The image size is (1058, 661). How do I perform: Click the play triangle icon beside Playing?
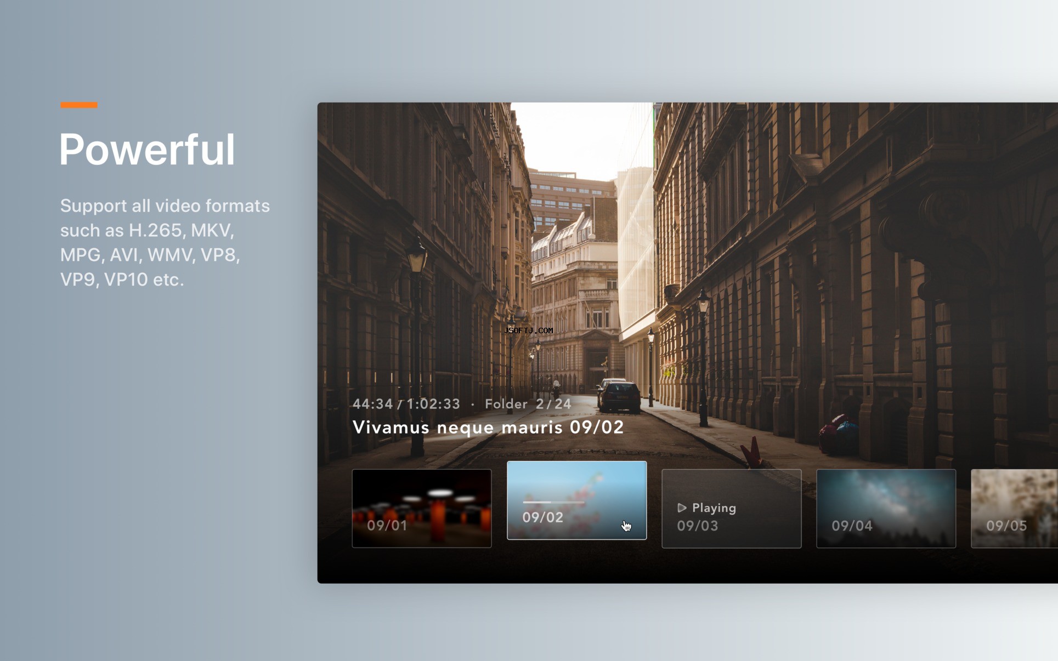[x=682, y=508]
